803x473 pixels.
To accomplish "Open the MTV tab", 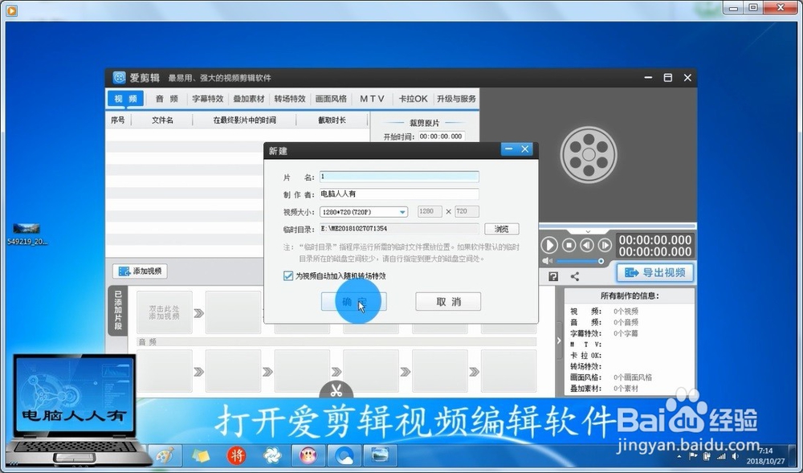I will [x=372, y=99].
